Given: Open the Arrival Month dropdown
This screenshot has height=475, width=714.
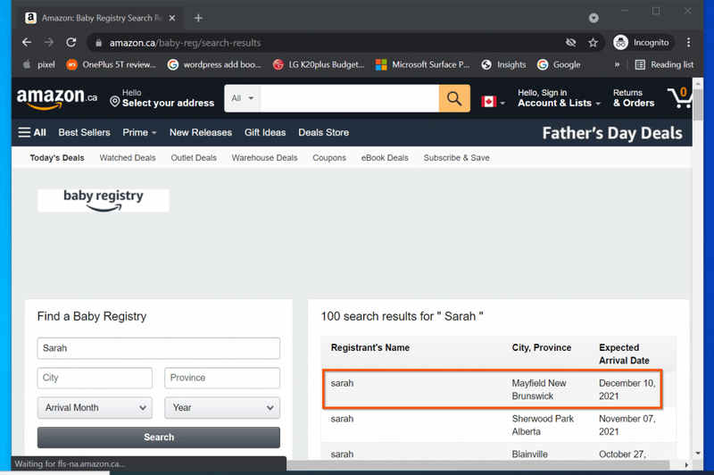Looking at the screenshot, I should (x=95, y=408).
